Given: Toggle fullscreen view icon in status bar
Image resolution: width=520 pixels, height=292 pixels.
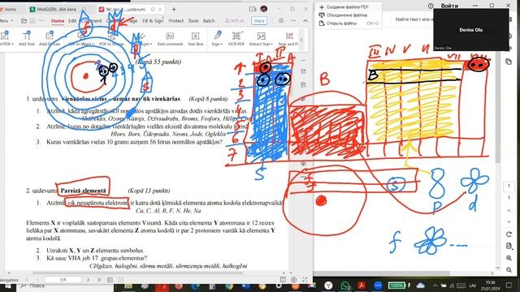Looking at the screenshot, I should (305, 280).
